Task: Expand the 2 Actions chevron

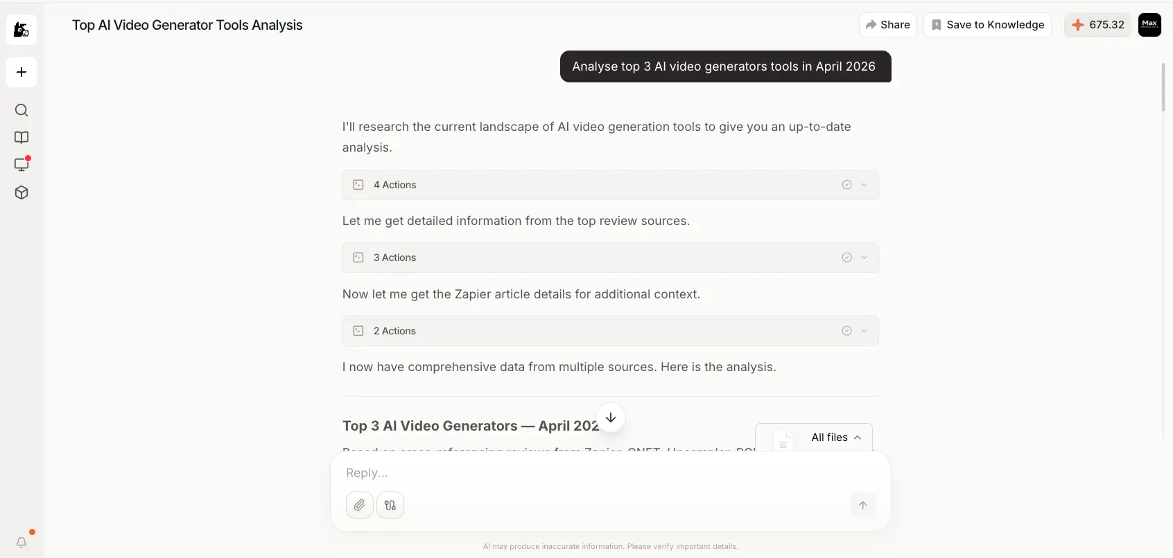Action: tap(864, 331)
